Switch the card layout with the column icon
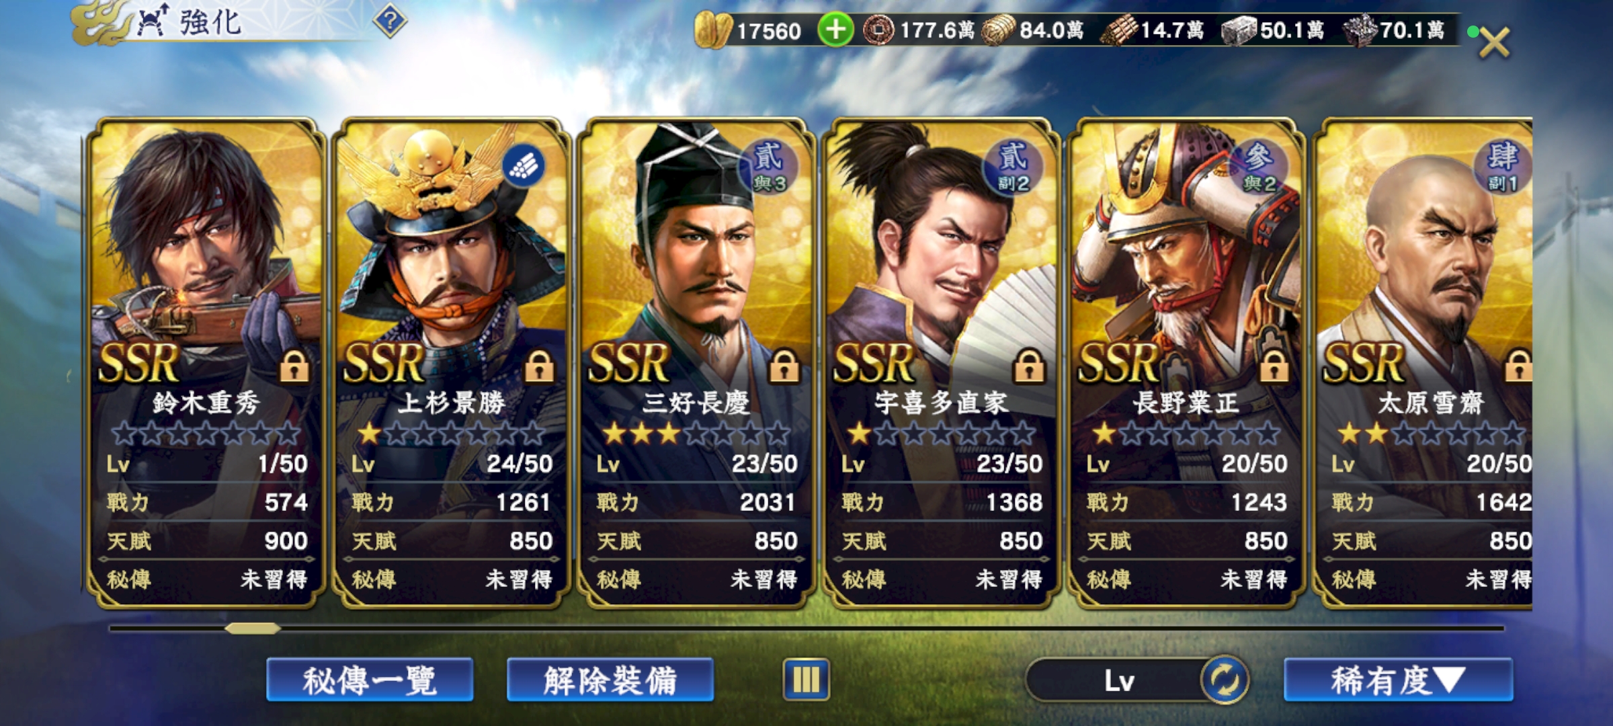 click(806, 680)
